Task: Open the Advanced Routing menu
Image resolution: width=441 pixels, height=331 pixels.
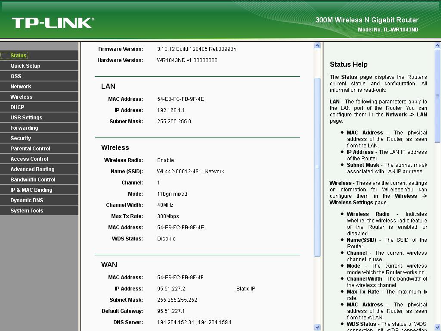Action: point(33,169)
